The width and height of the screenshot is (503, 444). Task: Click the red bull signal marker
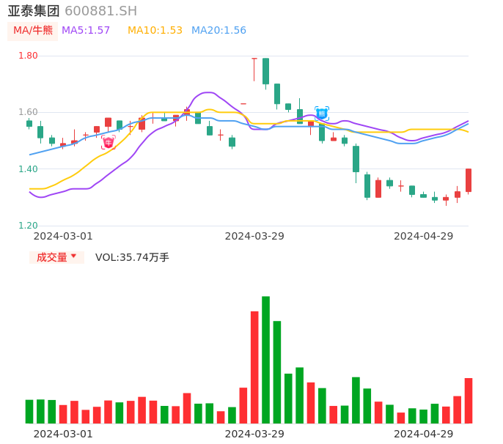109,142
